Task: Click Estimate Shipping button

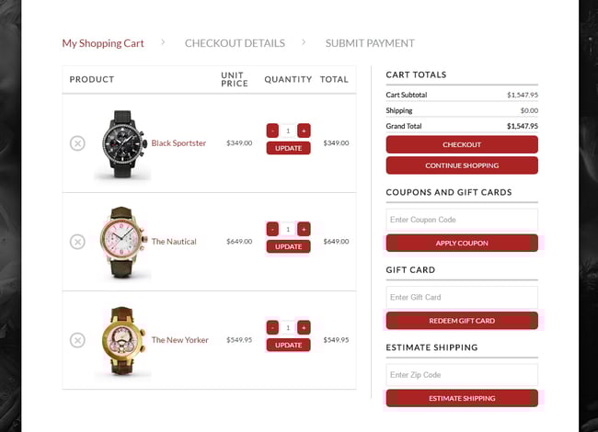Action: (x=462, y=399)
